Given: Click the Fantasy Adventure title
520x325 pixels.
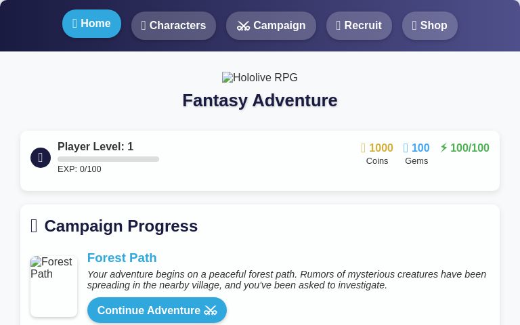Looking at the screenshot, I should [x=260, y=100].
